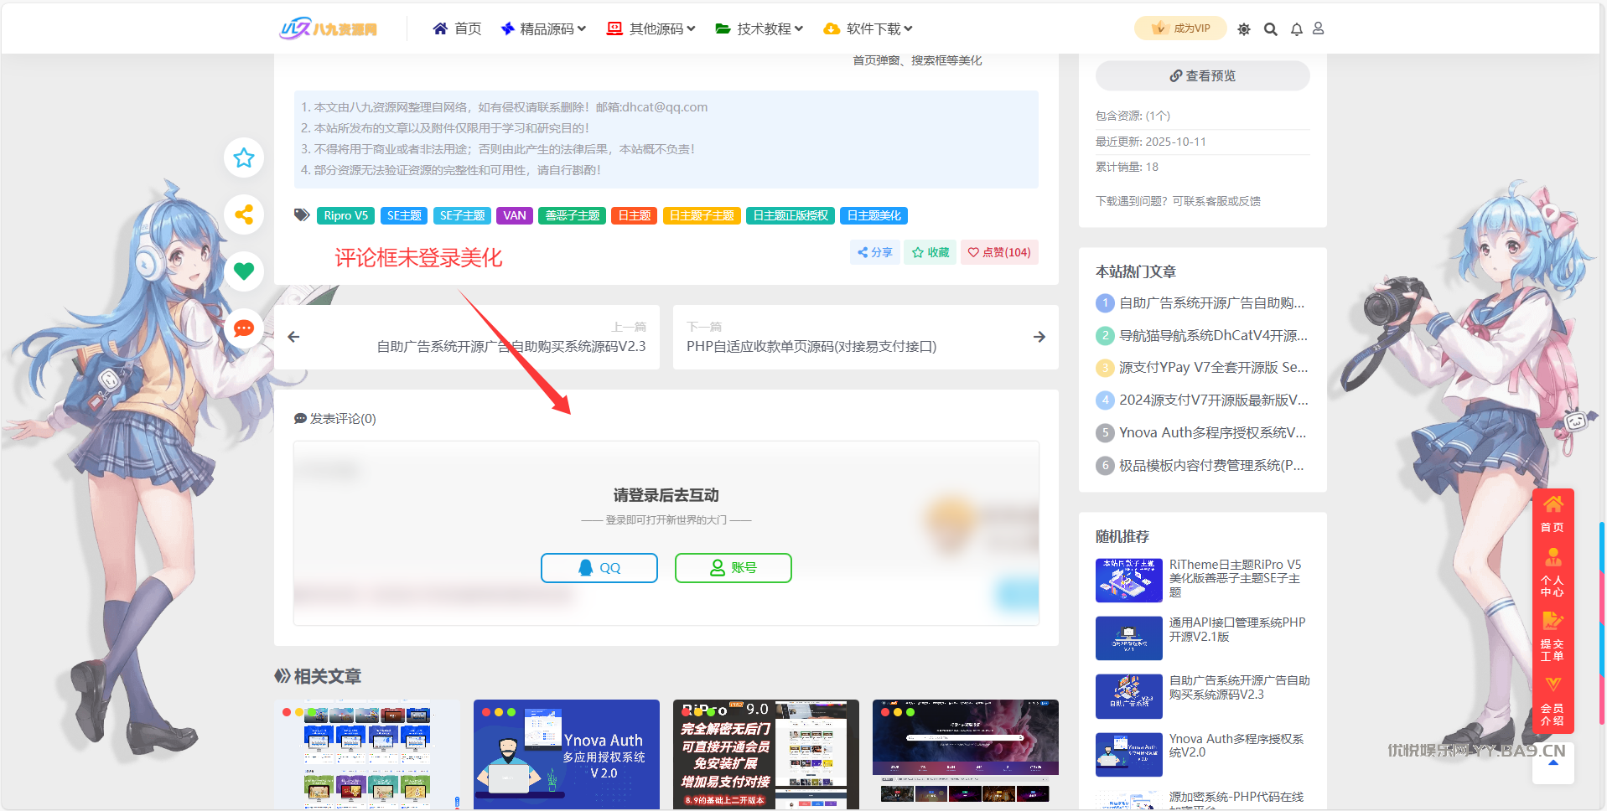This screenshot has height=811, width=1607.
Task: Click the QQ login button
Action: 599,568
